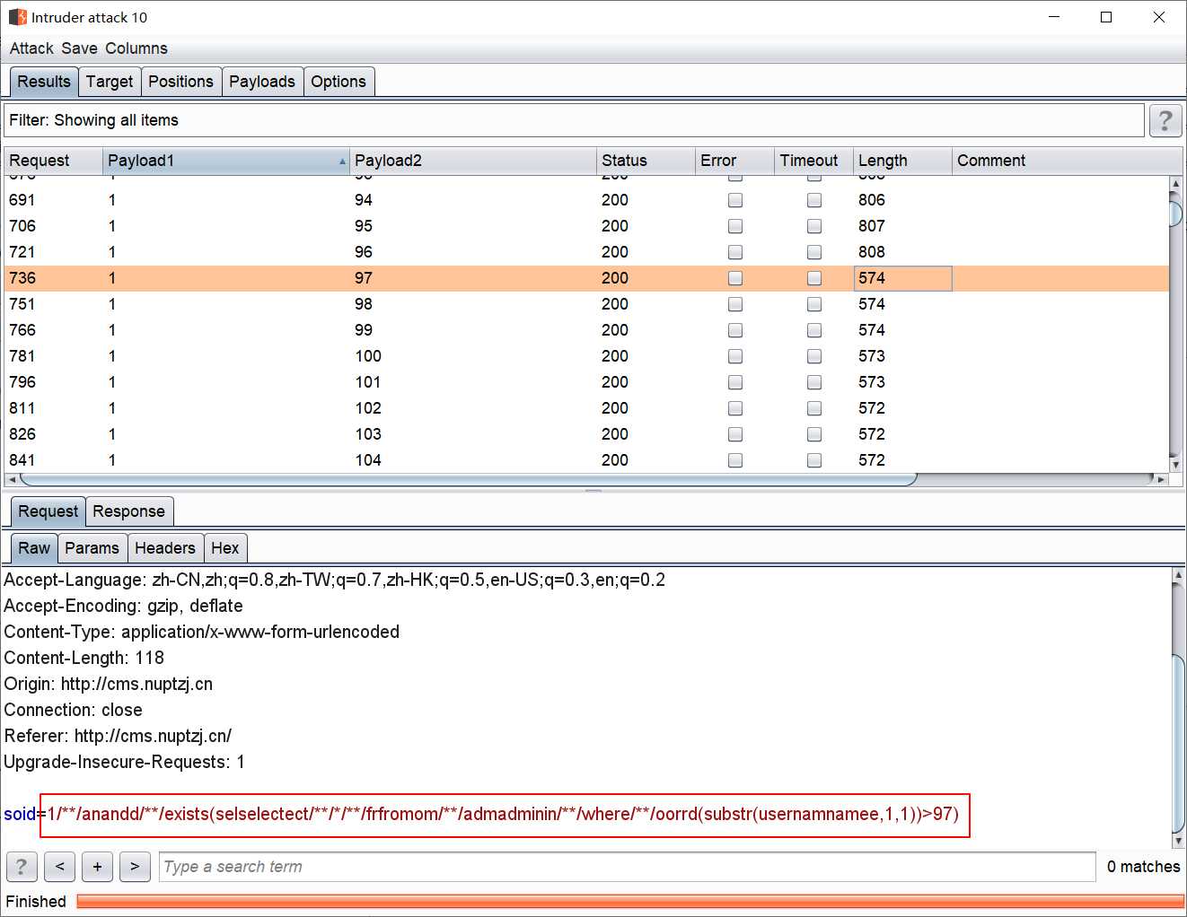This screenshot has height=917, width=1187.
Task: Click the Burp Intruder app icon in title bar
Action: pyautogui.click(x=17, y=17)
